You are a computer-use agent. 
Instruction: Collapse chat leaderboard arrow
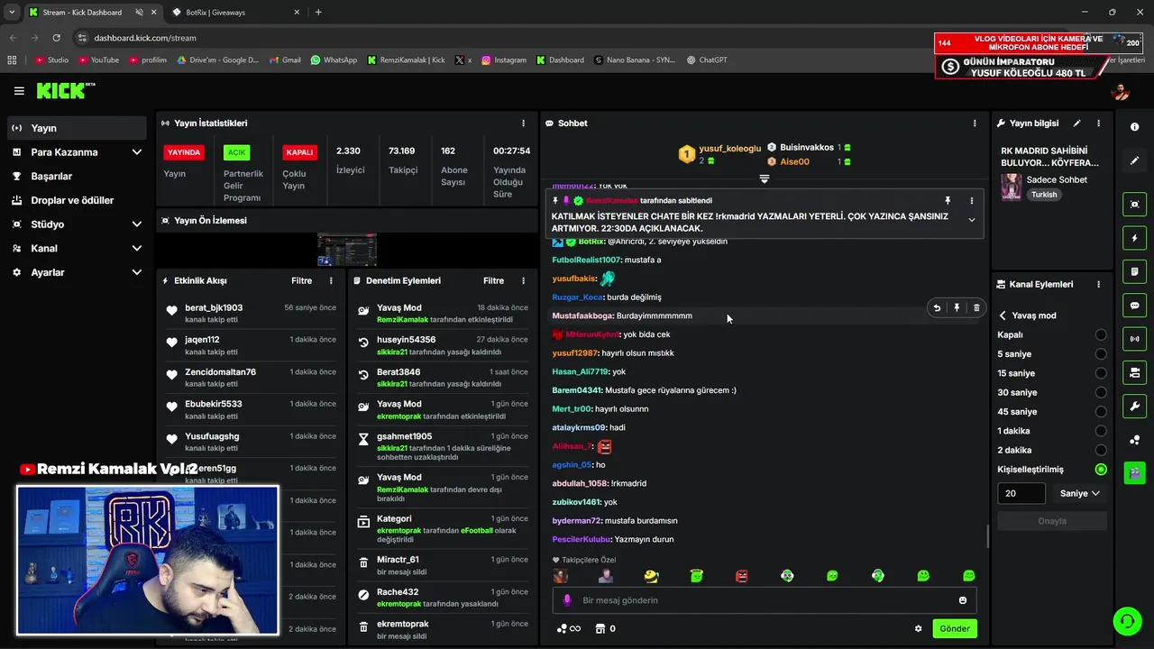(x=764, y=178)
